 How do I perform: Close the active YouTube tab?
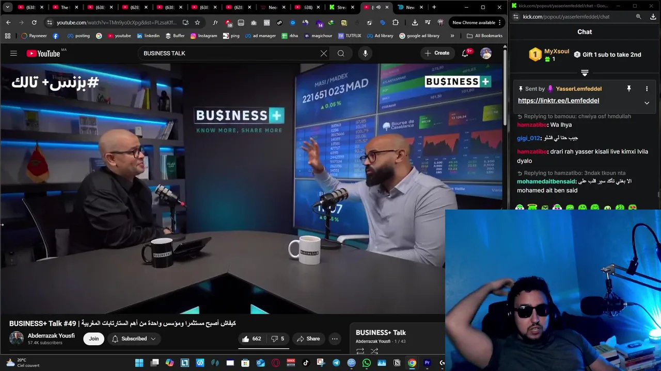tap(387, 7)
